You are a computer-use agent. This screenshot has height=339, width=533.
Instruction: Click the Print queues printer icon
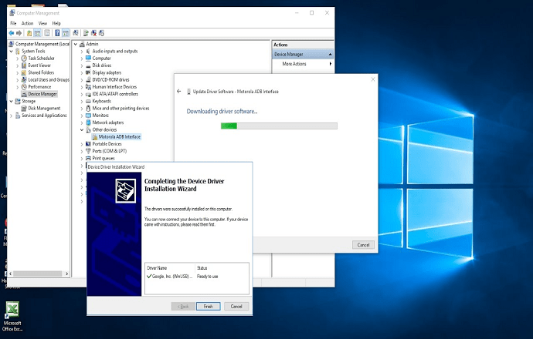[x=88, y=158]
